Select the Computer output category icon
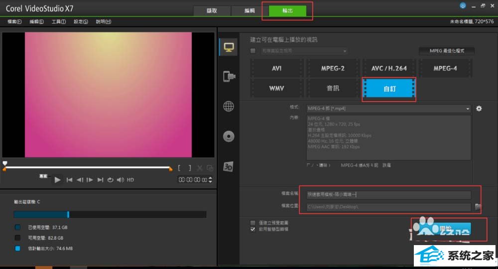This screenshot has height=269, width=498. [229, 47]
